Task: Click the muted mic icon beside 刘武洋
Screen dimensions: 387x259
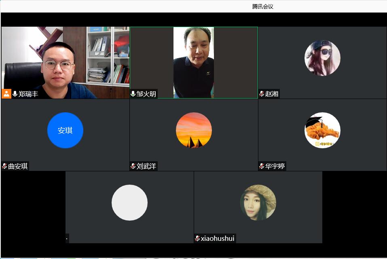Action: [x=133, y=166]
